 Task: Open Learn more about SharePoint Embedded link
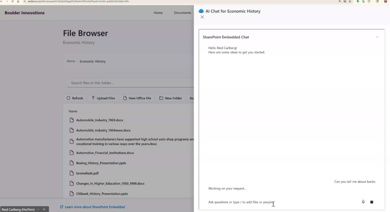[92, 207]
